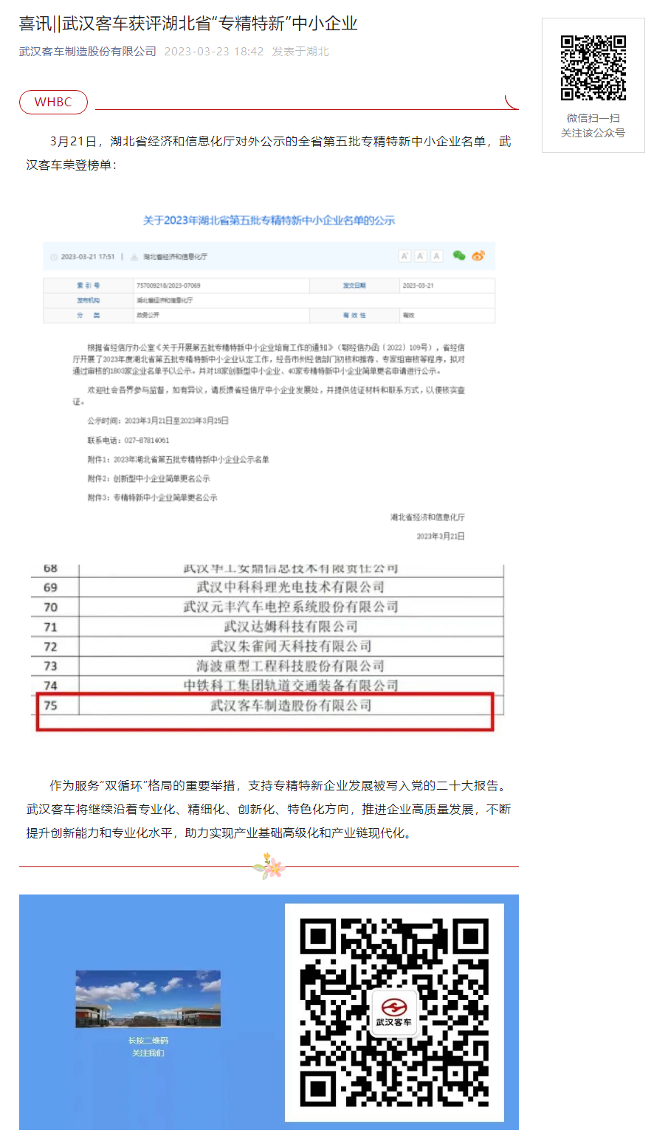Open the 武汉客车制造股份有限公司 account link

88,51
